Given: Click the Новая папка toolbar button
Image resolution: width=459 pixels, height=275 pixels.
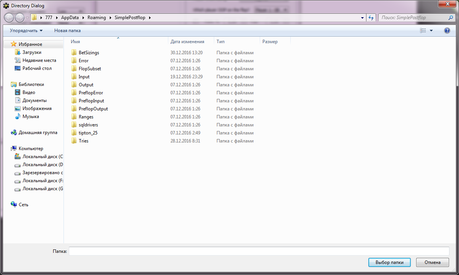Looking at the screenshot, I should [x=67, y=31].
